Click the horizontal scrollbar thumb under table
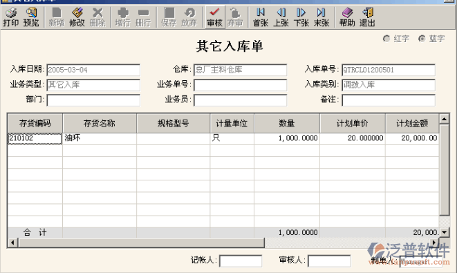Image resolution: width=457 pixels, height=273 pixels. pos(141,243)
